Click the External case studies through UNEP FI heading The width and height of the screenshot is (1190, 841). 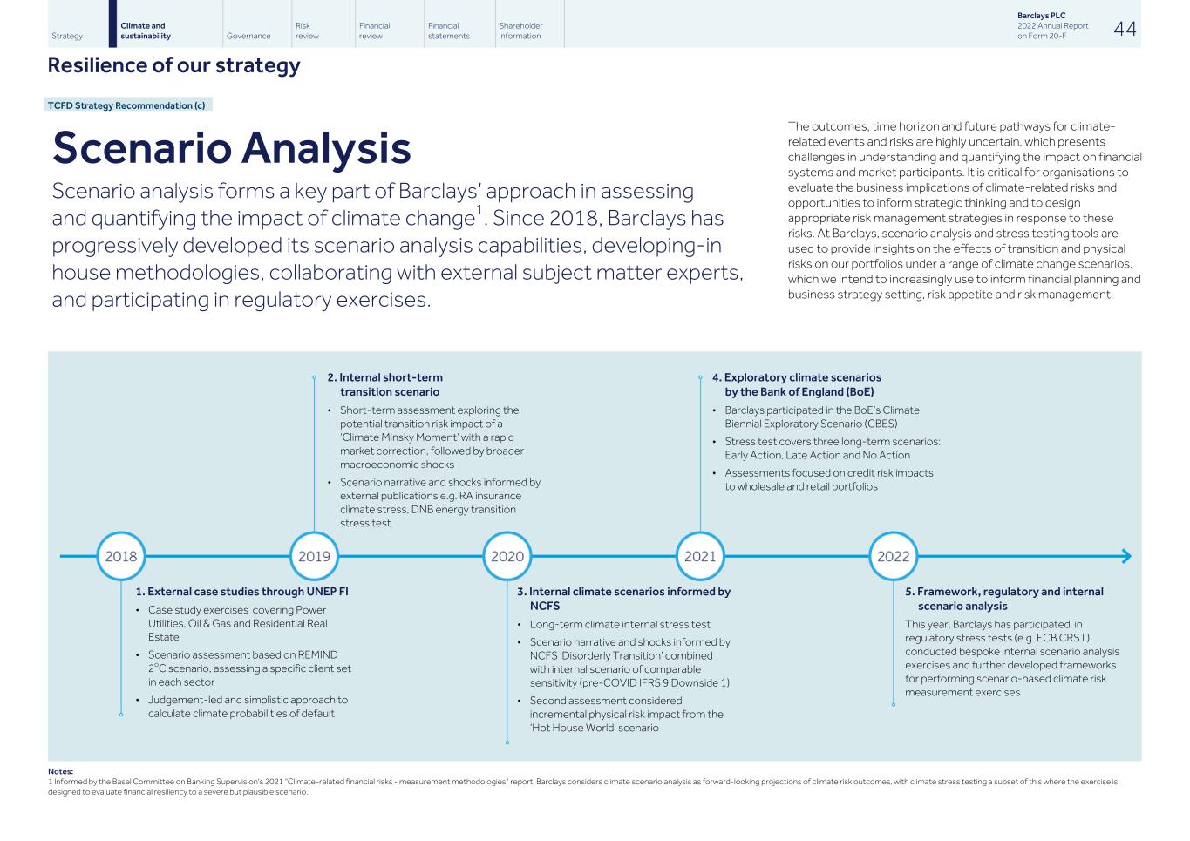242,592
